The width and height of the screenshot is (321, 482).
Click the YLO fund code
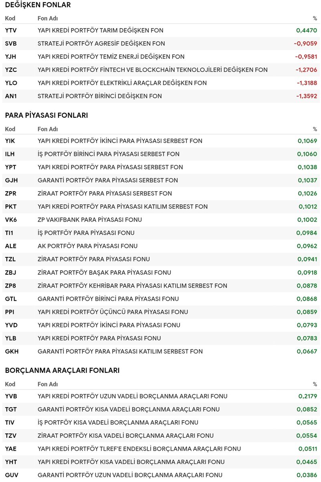point(11,83)
